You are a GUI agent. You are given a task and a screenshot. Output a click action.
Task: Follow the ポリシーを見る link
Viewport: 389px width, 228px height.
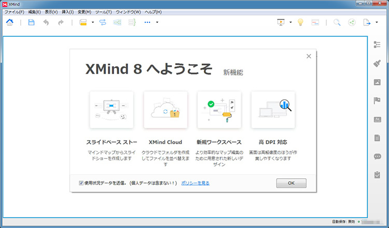point(195,183)
